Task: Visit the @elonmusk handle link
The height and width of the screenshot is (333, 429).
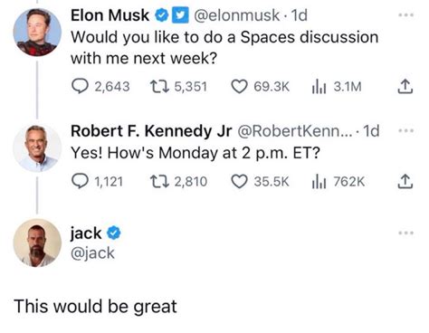Action: coord(236,15)
